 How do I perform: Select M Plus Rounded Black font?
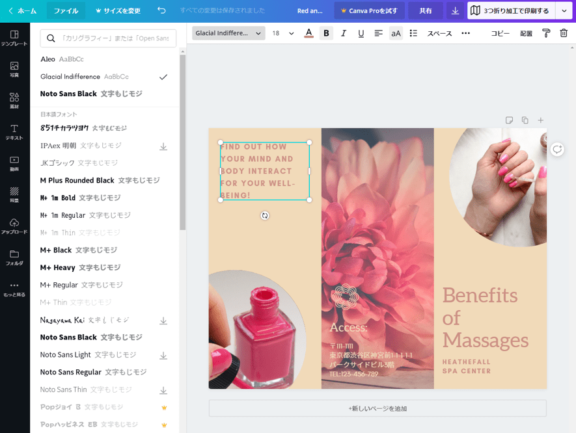click(x=77, y=180)
